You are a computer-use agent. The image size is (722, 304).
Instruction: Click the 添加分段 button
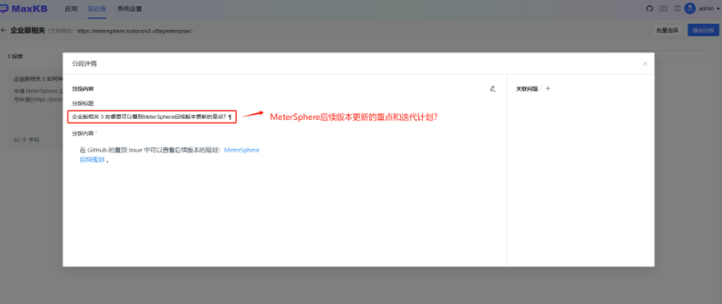click(x=703, y=31)
